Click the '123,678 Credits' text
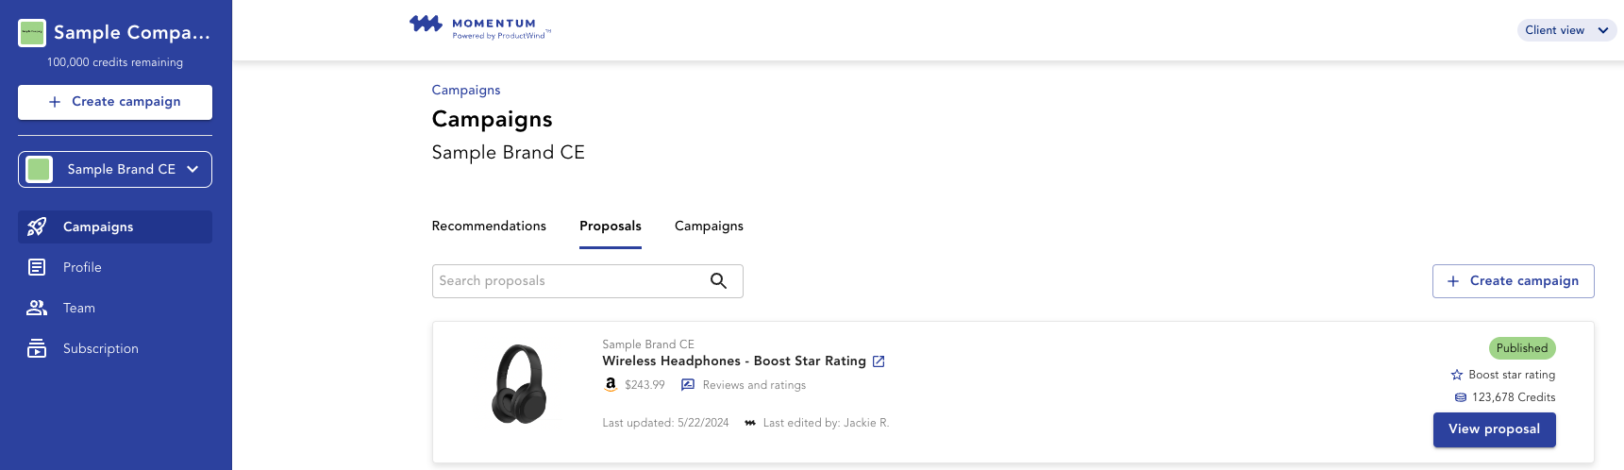 pyautogui.click(x=1514, y=397)
